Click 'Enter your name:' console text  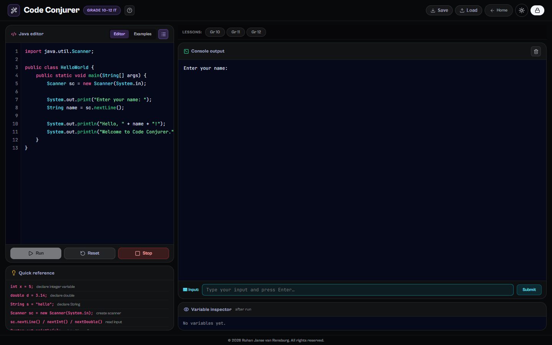(x=205, y=68)
